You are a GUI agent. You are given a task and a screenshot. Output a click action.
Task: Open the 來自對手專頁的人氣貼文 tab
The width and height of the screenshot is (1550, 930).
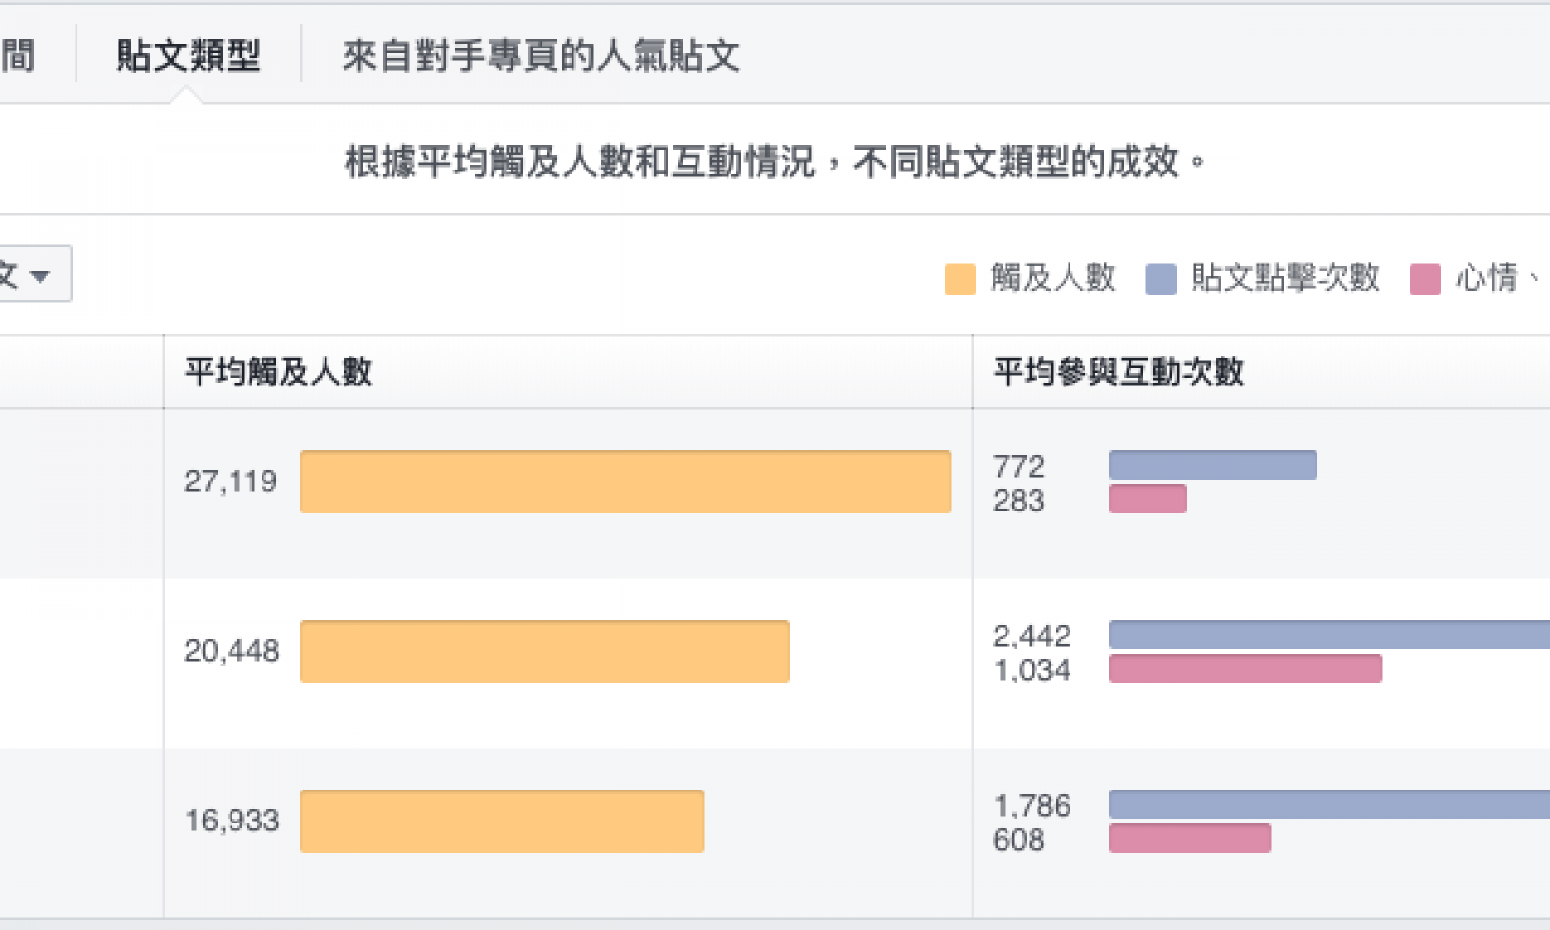[x=541, y=55]
